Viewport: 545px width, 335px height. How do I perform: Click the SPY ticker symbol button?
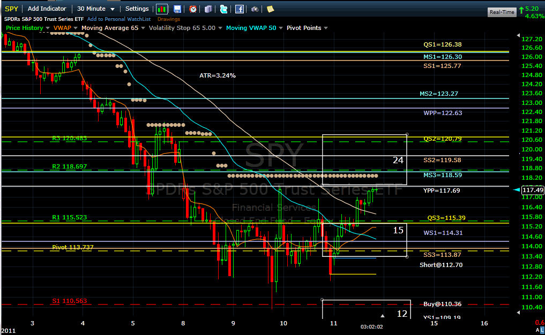tap(11, 9)
